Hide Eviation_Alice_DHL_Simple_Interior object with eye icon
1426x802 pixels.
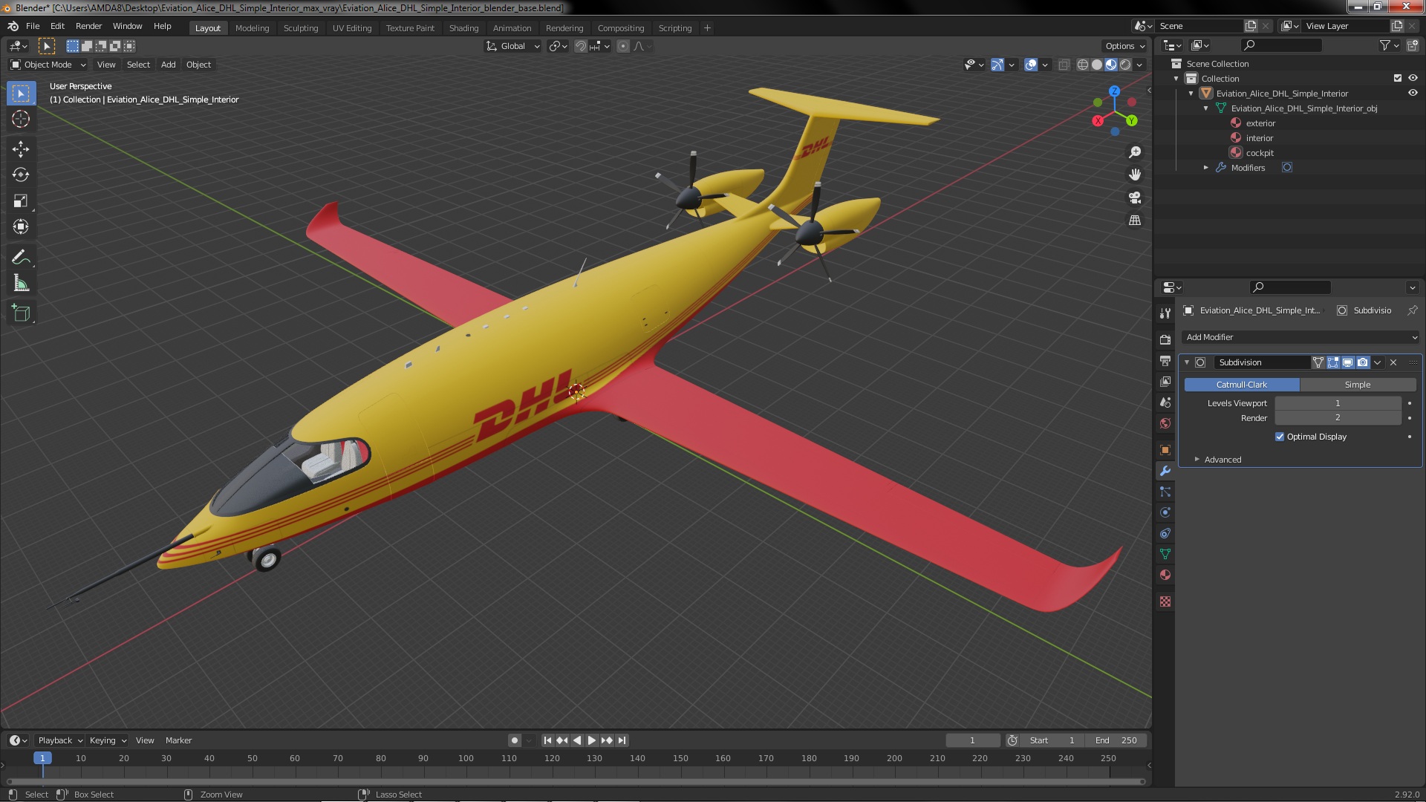pyautogui.click(x=1413, y=93)
